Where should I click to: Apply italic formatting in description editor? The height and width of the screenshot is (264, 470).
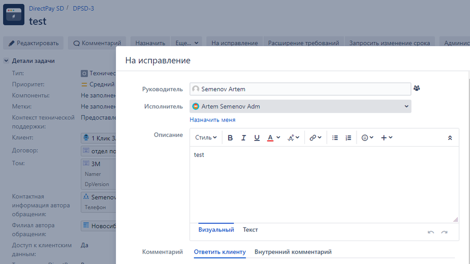243,138
